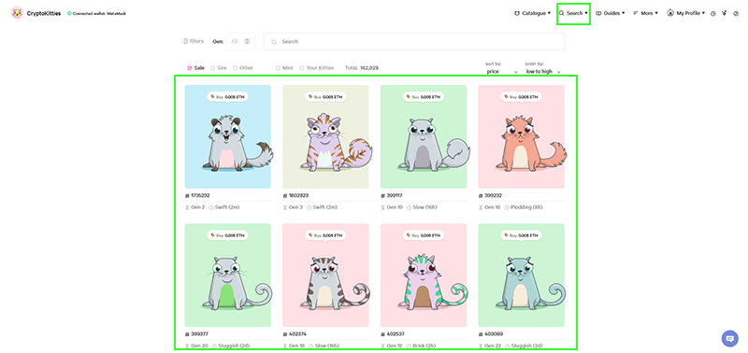Open the green-striped kitty 402537 card

424,275
